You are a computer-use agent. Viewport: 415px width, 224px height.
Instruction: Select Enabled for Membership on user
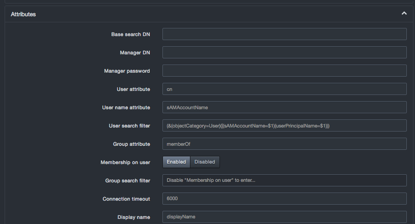(176, 162)
